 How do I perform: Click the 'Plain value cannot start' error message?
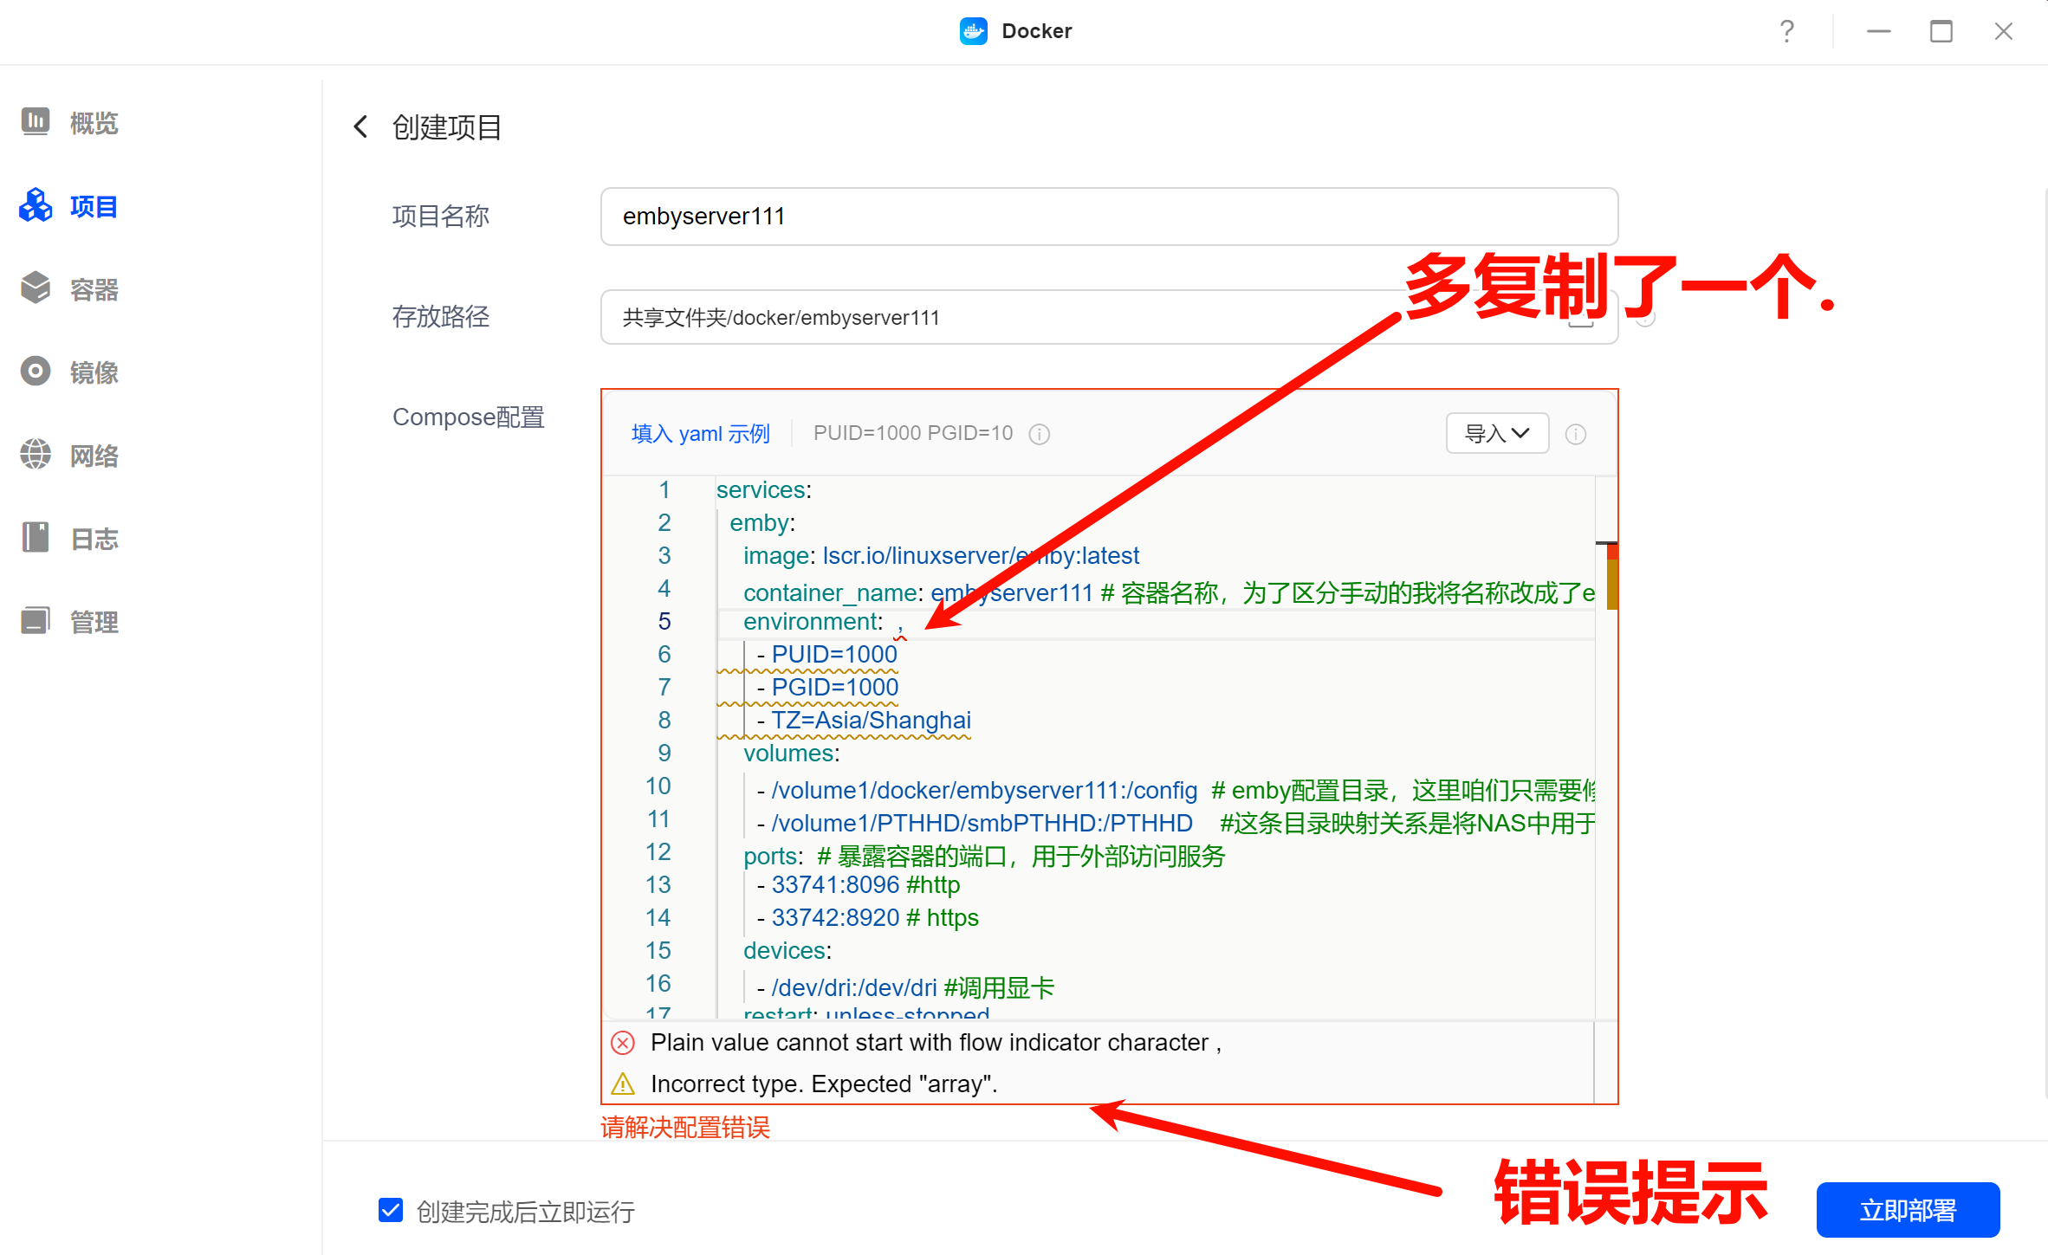click(936, 1043)
